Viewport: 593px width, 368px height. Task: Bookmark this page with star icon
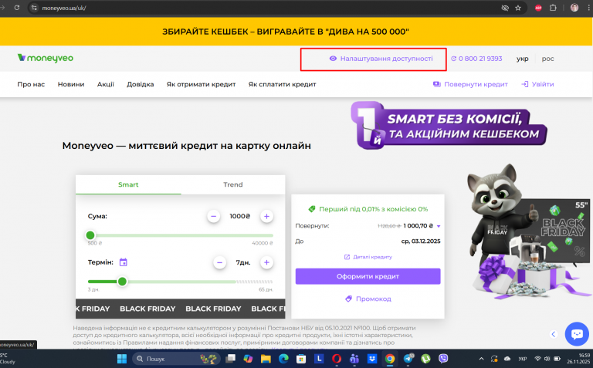518,8
